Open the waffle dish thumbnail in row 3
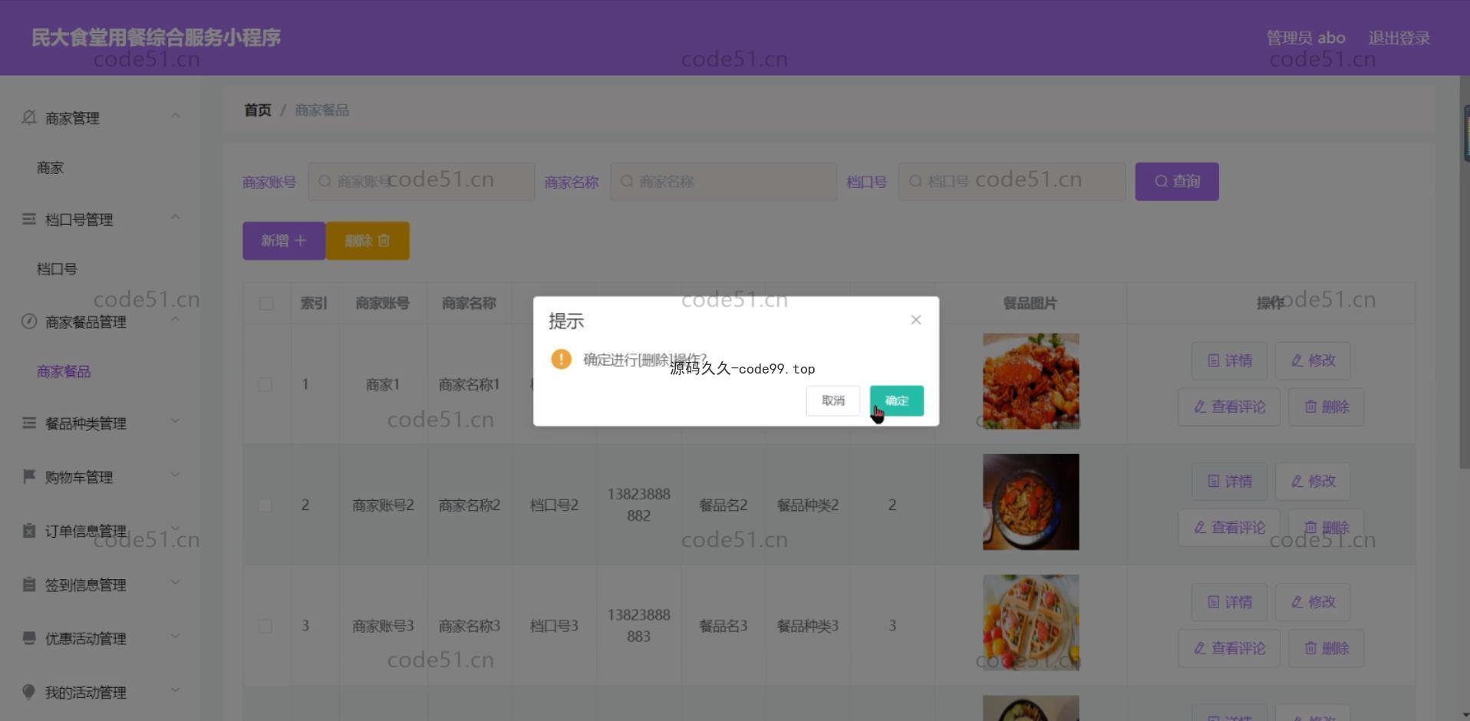1470x721 pixels. pos(1031,623)
